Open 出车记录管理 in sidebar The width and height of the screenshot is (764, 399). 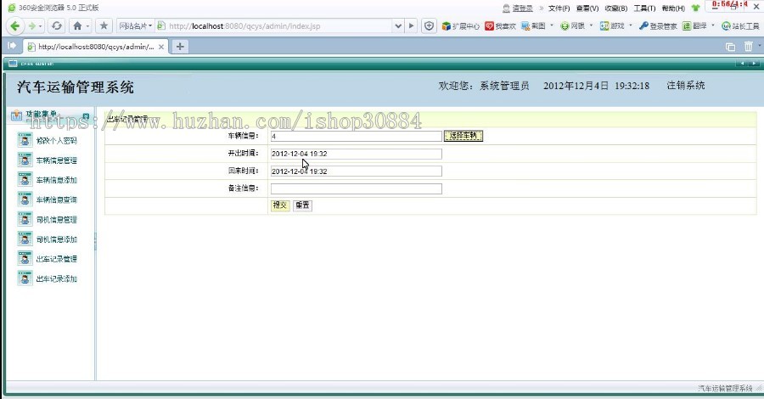[48, 259]
